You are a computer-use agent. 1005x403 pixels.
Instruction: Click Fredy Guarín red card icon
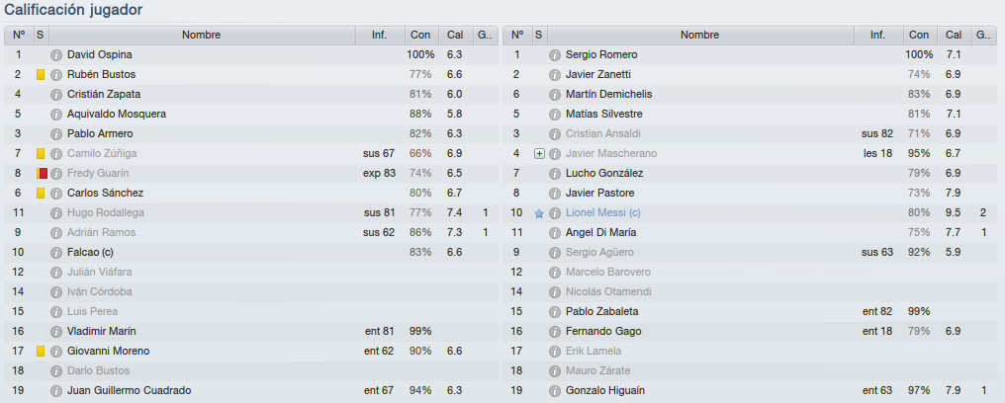(x=43, y=174)
